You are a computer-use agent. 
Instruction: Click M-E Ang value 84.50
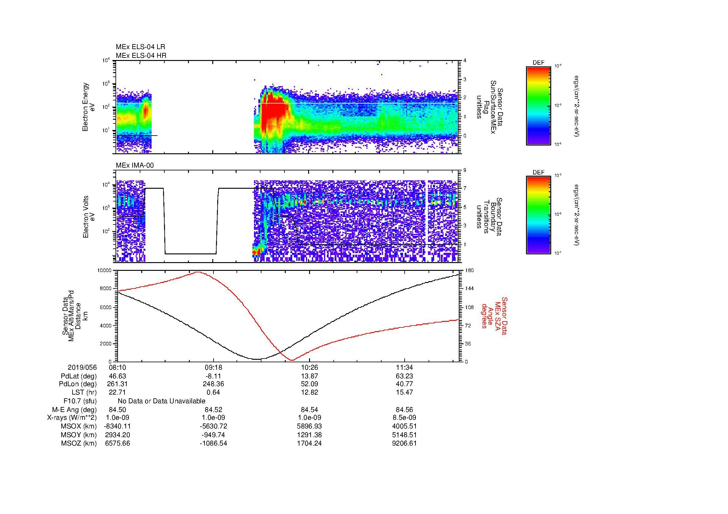click(118, 410)
